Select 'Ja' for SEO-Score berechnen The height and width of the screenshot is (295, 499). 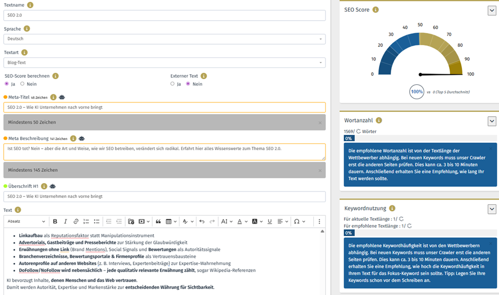tap(7, 84)
